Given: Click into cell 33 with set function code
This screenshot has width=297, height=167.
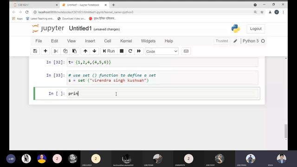Looking at the screenshot, I should [162, 78].
